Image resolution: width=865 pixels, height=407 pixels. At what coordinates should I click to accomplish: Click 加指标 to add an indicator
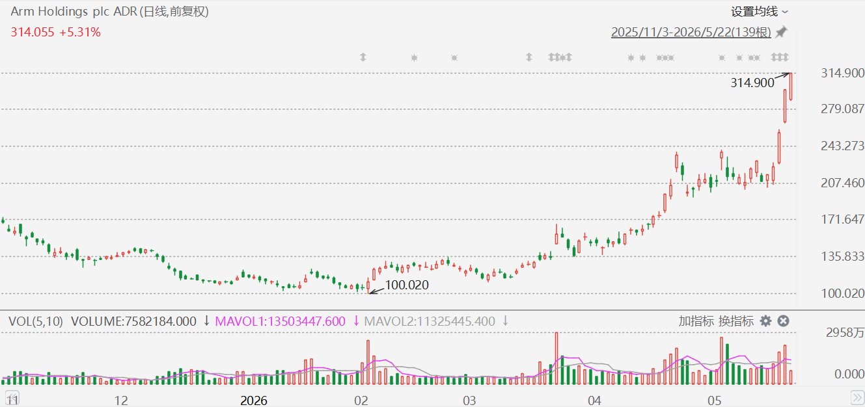696,321
